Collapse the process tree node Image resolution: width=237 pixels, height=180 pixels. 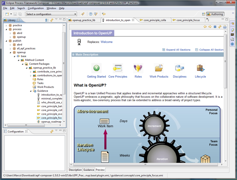6,29
